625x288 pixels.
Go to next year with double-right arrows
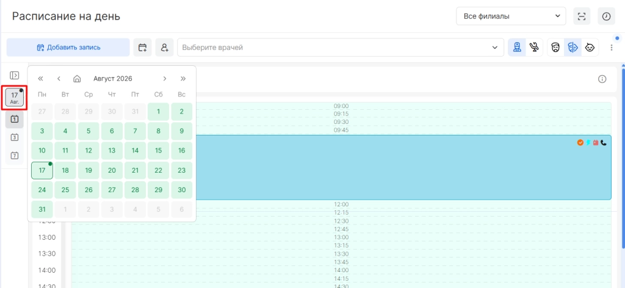(x=183, y=79)
